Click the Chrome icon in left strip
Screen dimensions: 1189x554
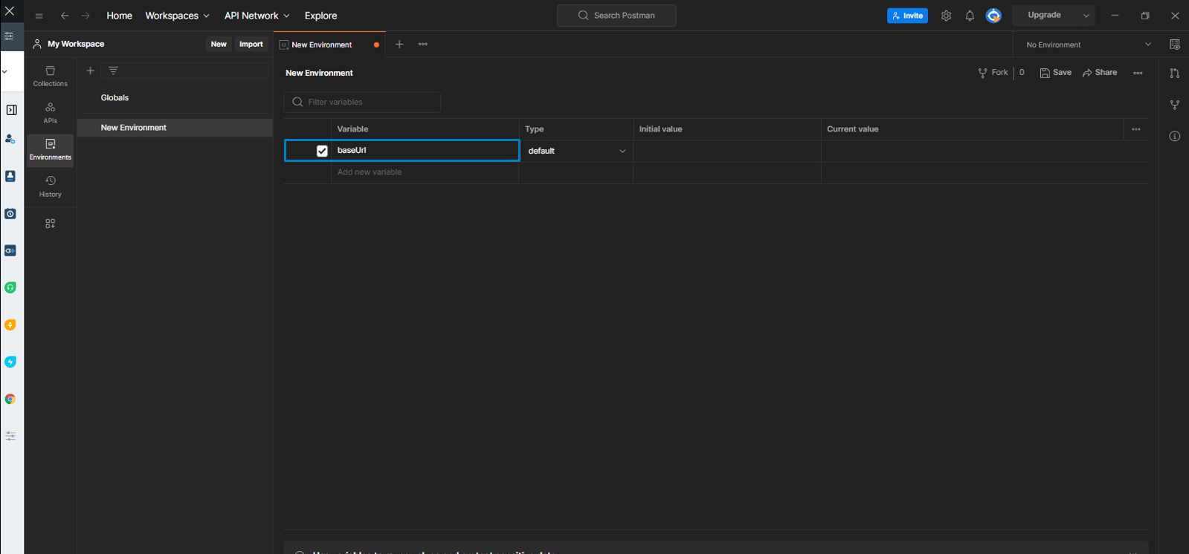10,399
